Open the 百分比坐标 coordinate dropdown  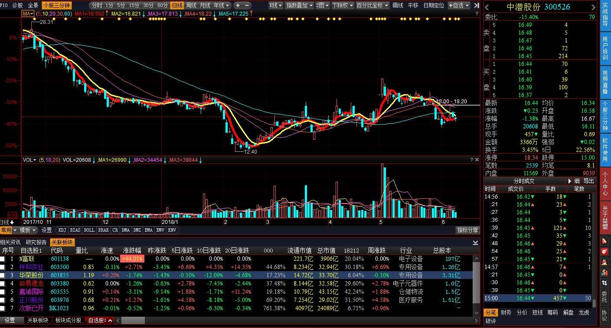coord(372,5)
